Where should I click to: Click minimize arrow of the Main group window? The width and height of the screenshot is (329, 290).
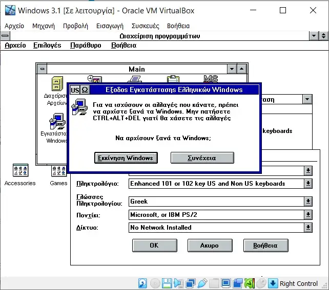click(232, 69)
